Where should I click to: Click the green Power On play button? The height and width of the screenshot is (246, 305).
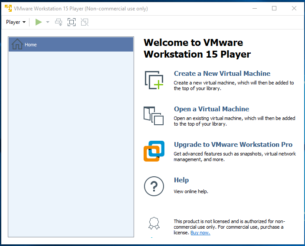(x=39, y=22)
